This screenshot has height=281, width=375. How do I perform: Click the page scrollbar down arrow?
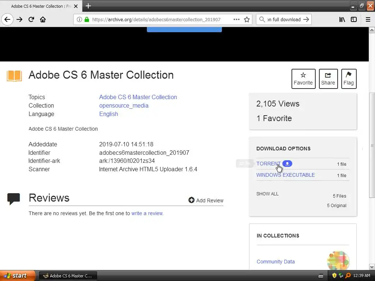pos(372,267)
